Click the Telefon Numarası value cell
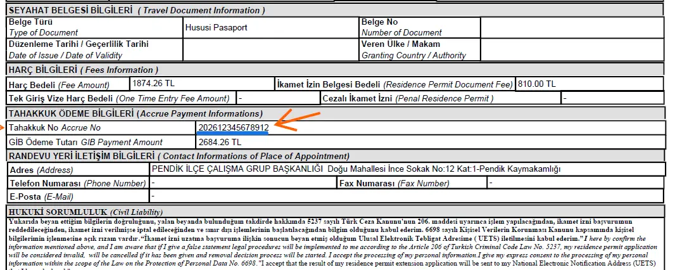Screen dimensions: 675x270 (243, 183)
